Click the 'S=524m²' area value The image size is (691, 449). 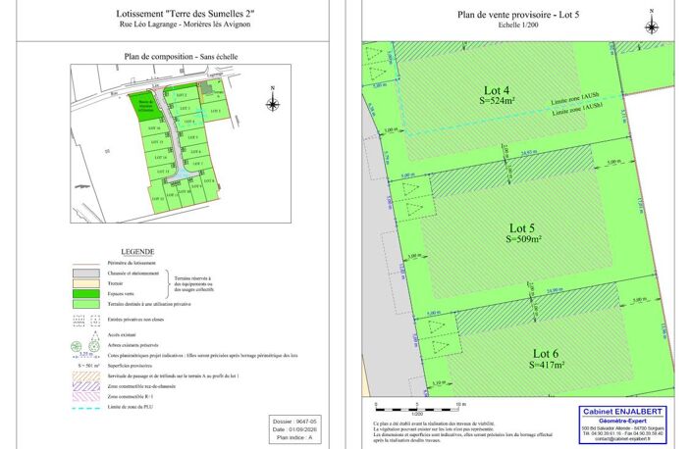click(x=498, y=100)
